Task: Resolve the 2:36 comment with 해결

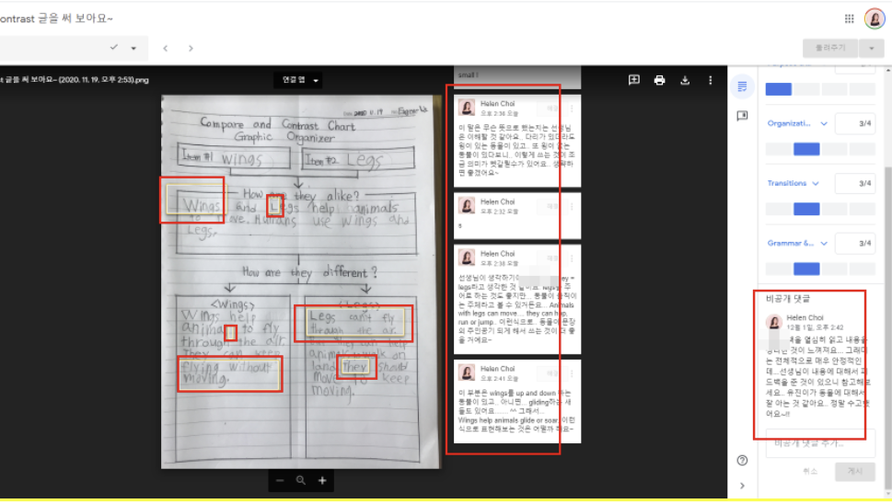Action: (551, 109)
